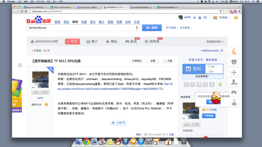
Task: Click the Chrome back arrow
Action: coord(14,11)
